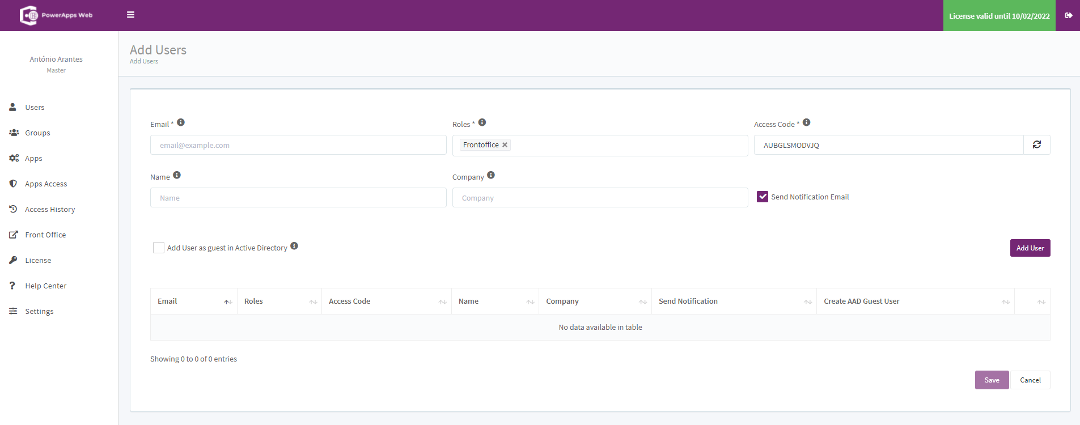1080x425 pixels.
Task: Toggle the hamburger sidebar menu
Action: point(130,15)
